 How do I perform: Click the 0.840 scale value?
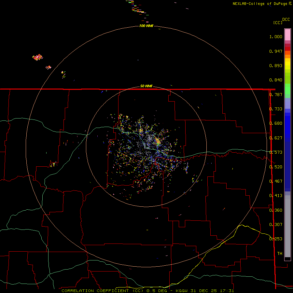(x=276, y=80)
